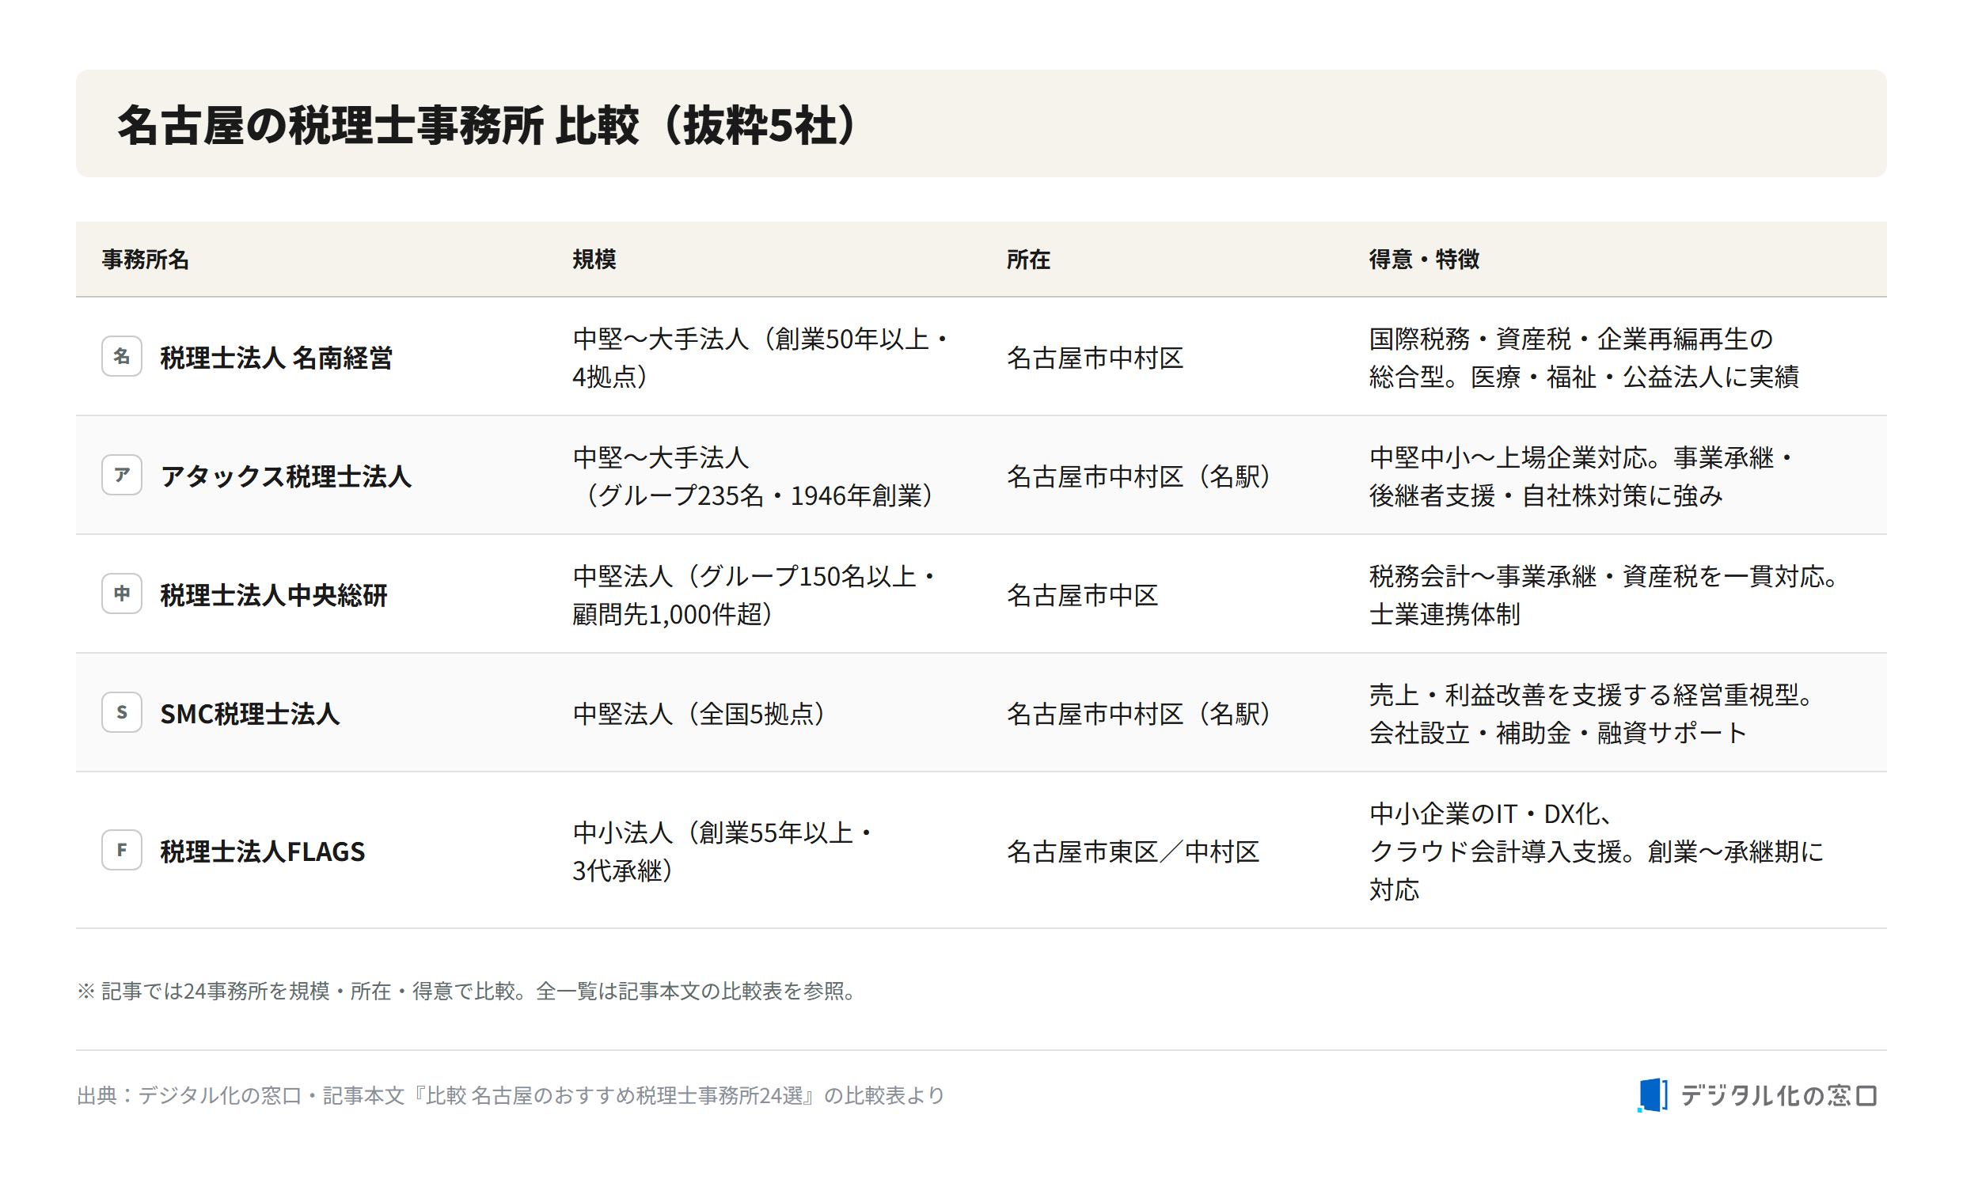Select the name 税理士法人中央総研
The image size is (1963, 1187).
pyautogui.click(x=274, y=595)
